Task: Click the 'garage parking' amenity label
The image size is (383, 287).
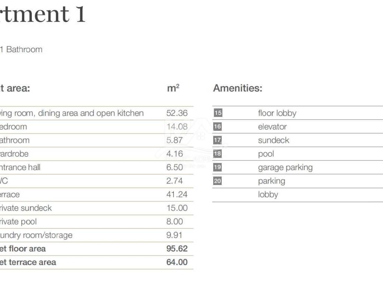Action: (285, 168)
